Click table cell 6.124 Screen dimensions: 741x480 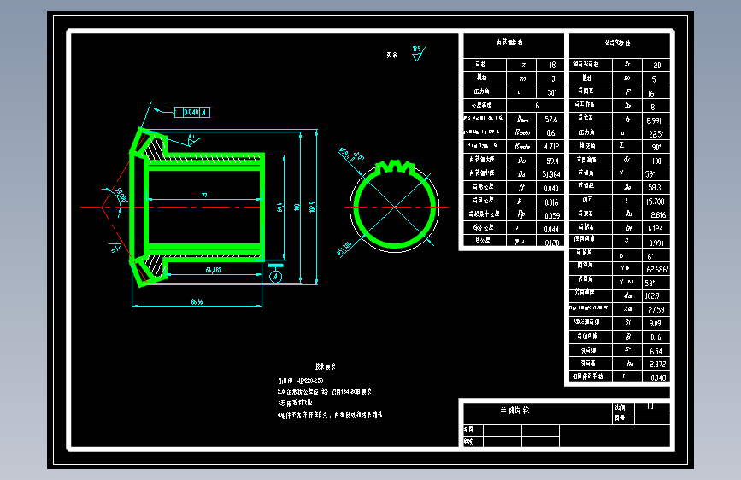(x=655, y=229)
